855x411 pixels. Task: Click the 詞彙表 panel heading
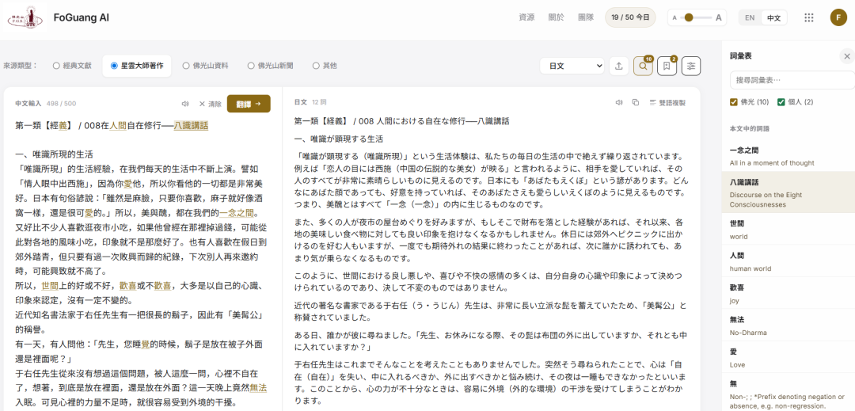pos(742,56)
